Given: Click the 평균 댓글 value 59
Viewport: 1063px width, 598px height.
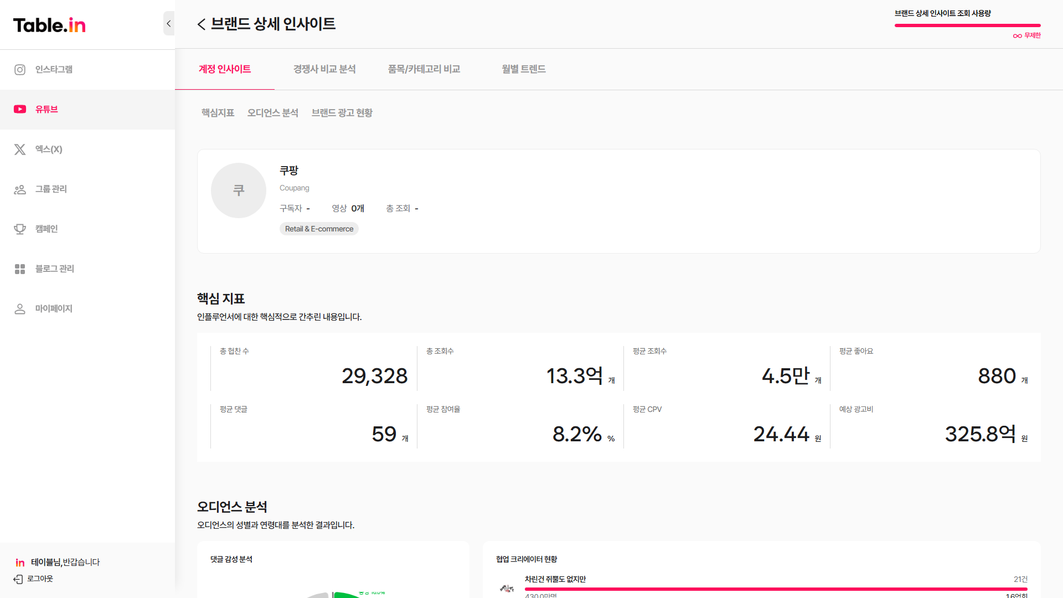Looking at the screenshot, I should [384, 435].
